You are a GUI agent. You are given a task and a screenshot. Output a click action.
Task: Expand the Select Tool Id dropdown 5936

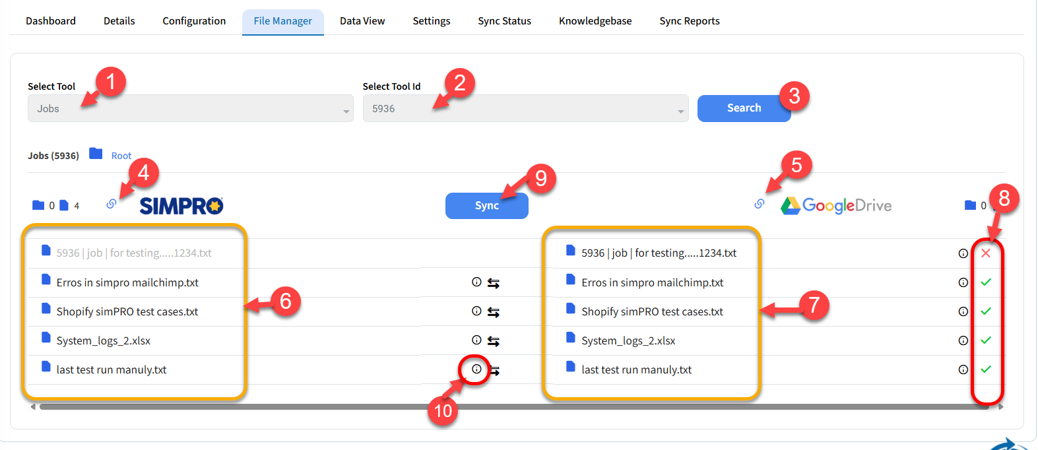(x=525, y=109)
